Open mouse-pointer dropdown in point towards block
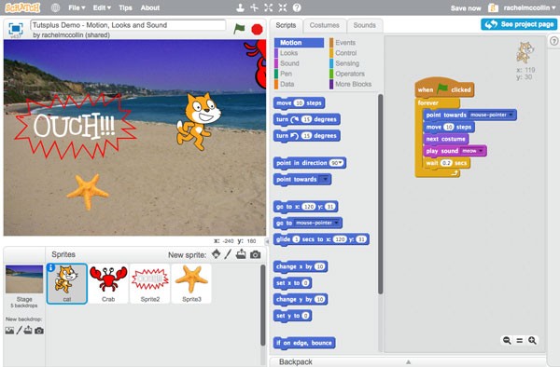The image size is (560, 367). pyautogui.click(x=492, y=115)
